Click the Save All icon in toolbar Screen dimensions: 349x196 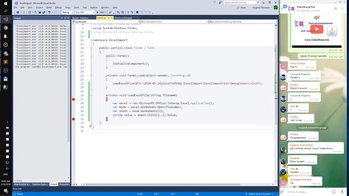[x=44, y=13]
